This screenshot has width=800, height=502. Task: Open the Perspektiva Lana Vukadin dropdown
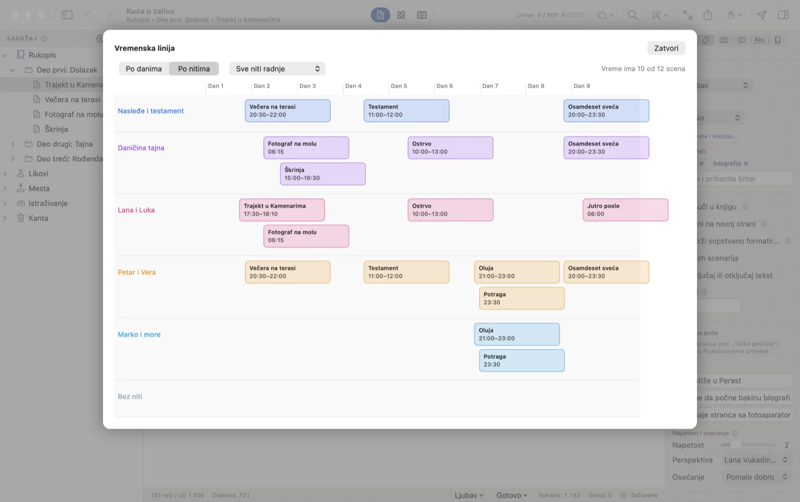pyautogui.click(x=756, y=460)
